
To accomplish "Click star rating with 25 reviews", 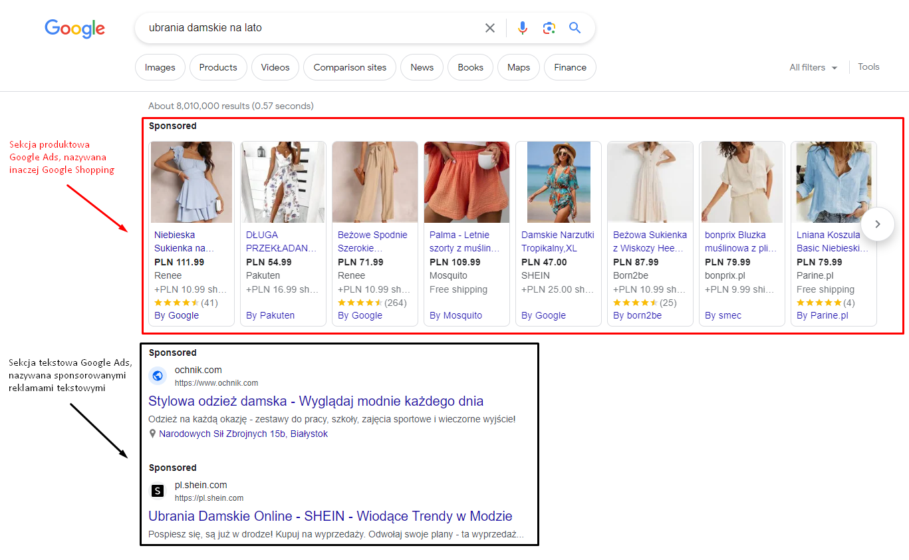I will 635,303.
